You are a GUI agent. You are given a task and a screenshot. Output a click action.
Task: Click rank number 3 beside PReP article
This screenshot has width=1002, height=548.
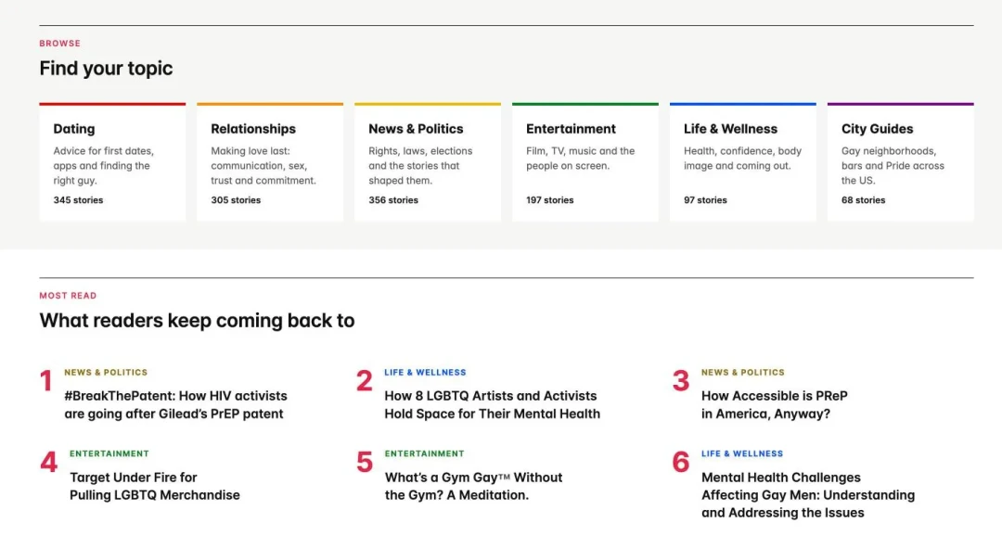[681, 381]
